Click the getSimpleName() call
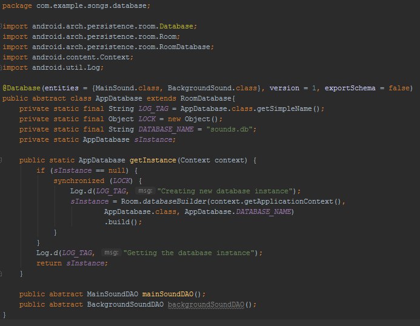This screenshot has width=420, height=326. (288, 108)
